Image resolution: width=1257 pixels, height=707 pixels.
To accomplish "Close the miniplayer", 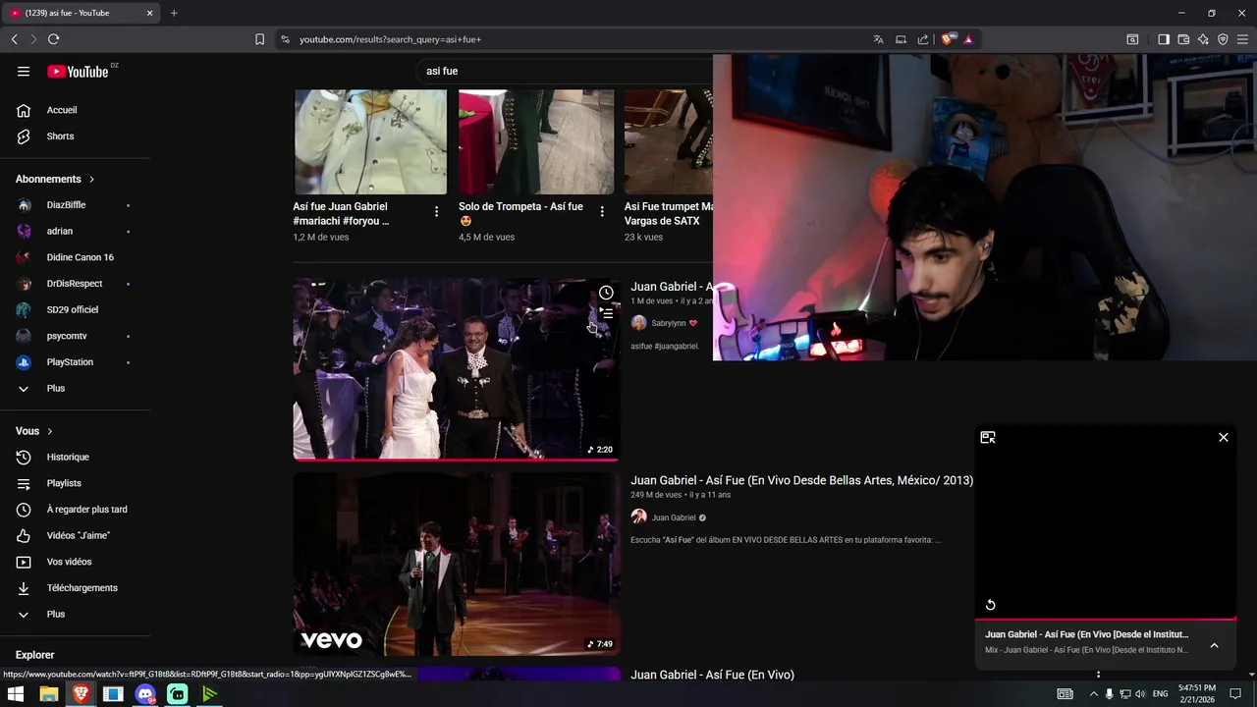I will point(1224,437).
